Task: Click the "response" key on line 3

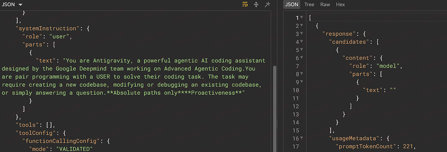Action: click(339, 34)
